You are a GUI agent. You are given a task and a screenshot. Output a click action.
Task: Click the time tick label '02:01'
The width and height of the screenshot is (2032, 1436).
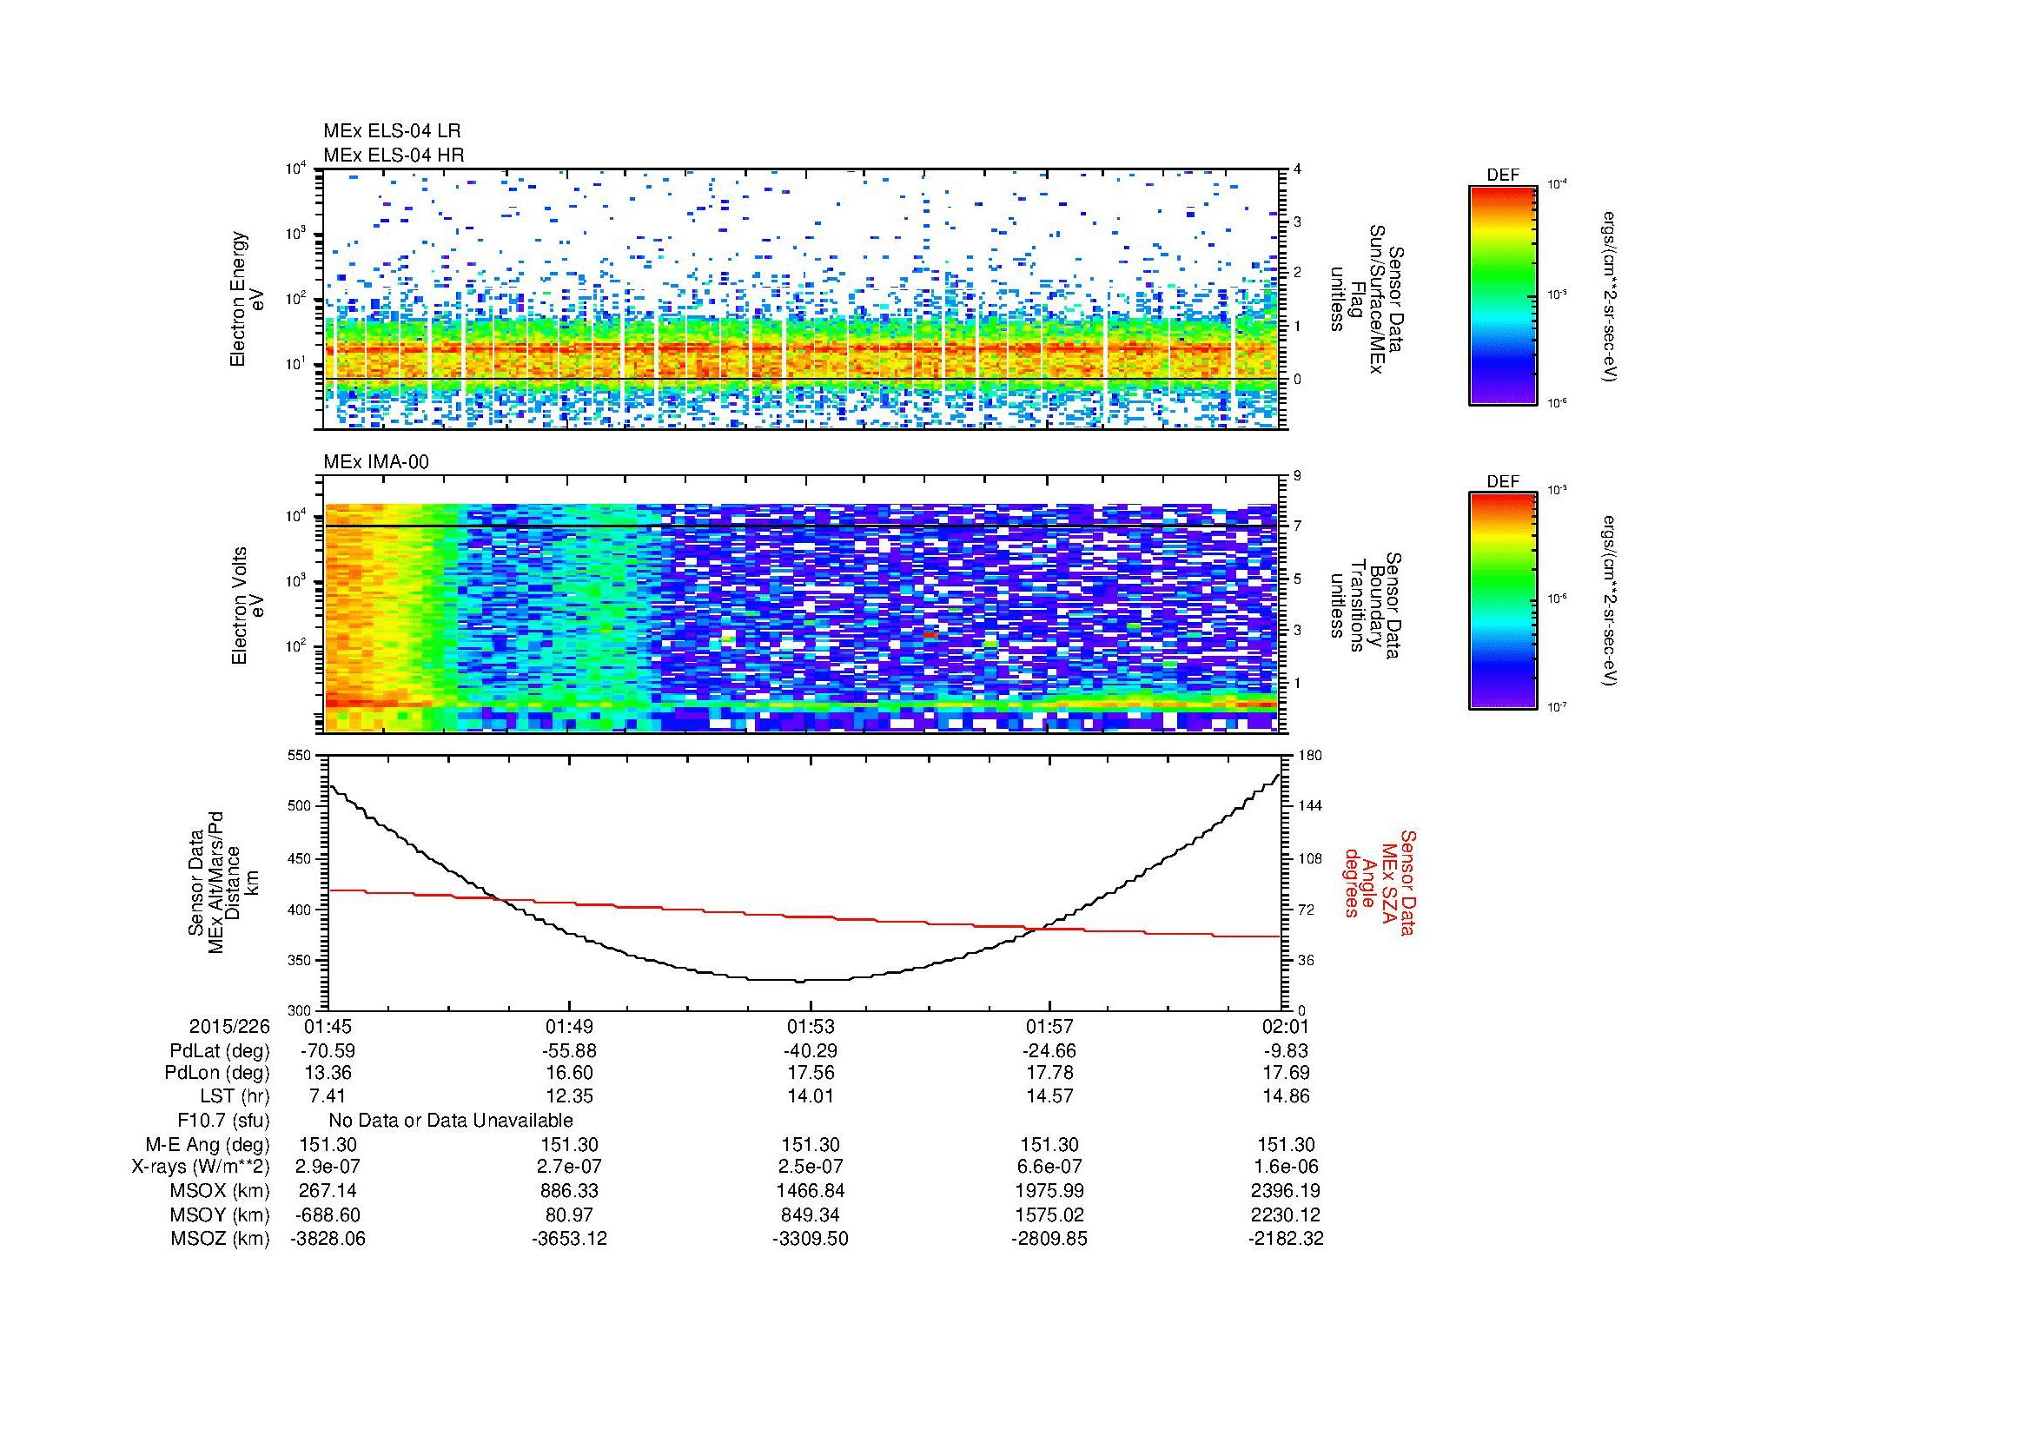point(1284,1026)
